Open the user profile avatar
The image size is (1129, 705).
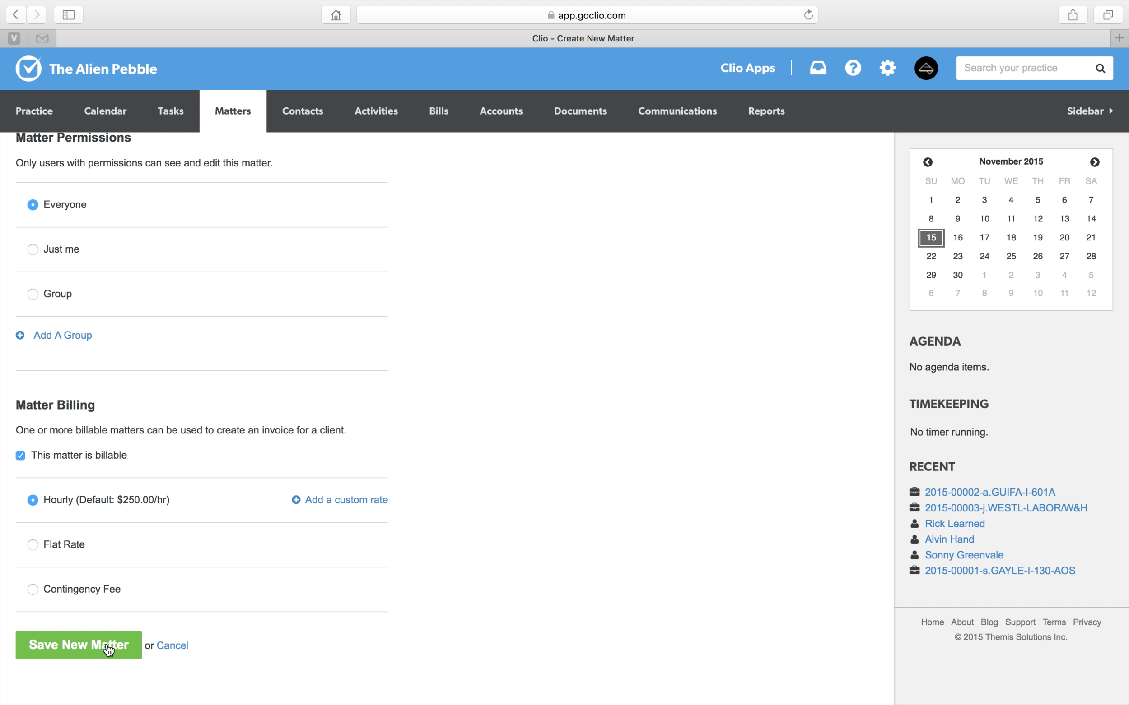(x=926, y=68)
